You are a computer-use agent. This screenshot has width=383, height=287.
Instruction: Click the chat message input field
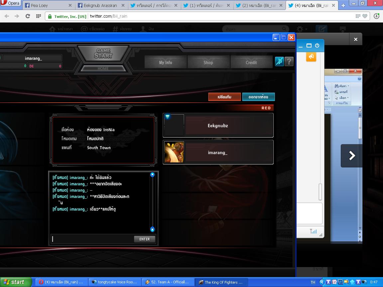click(x=92, y=239)
